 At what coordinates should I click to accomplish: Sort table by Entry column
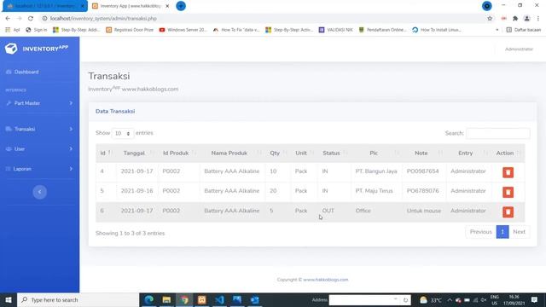468,153
